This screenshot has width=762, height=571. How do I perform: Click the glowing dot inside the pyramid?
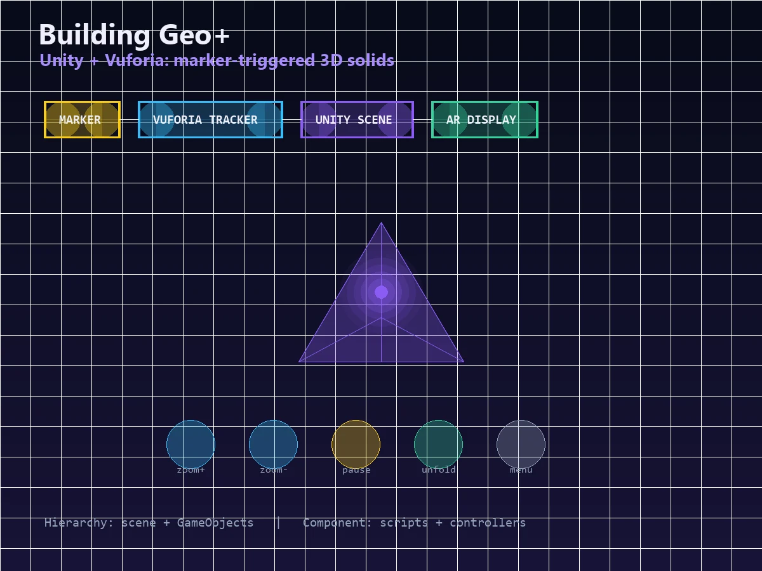coord(381,292)
